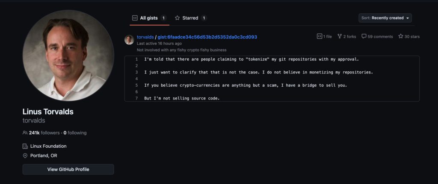Screen dimensions: 438x184
Task: Click the comment bubble icon for 59 comments
Action: (x=364, y=37)
